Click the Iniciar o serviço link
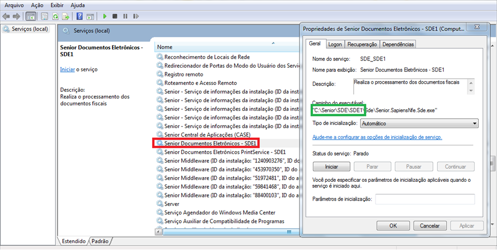Screen dimensions: 497x250 67,69
